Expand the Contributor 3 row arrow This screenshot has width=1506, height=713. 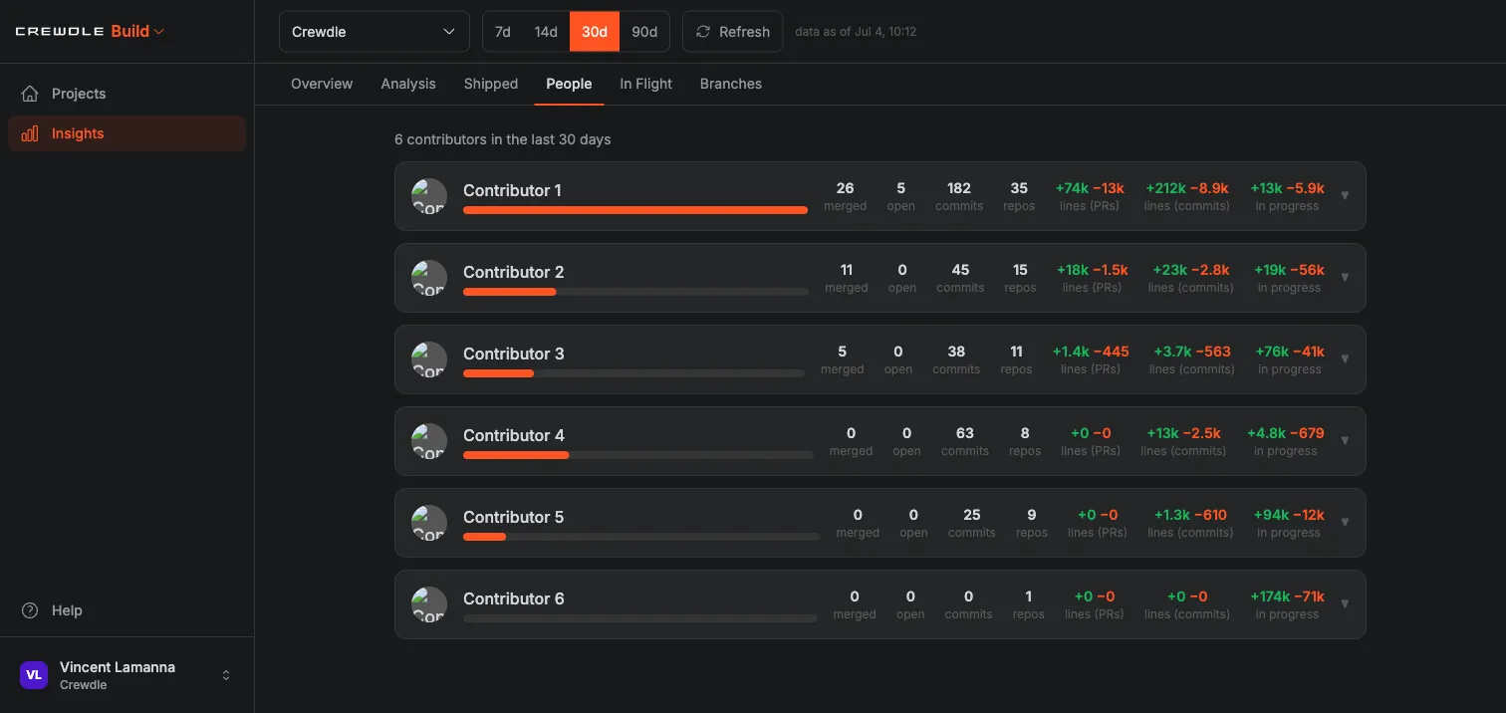(1345, 358)
